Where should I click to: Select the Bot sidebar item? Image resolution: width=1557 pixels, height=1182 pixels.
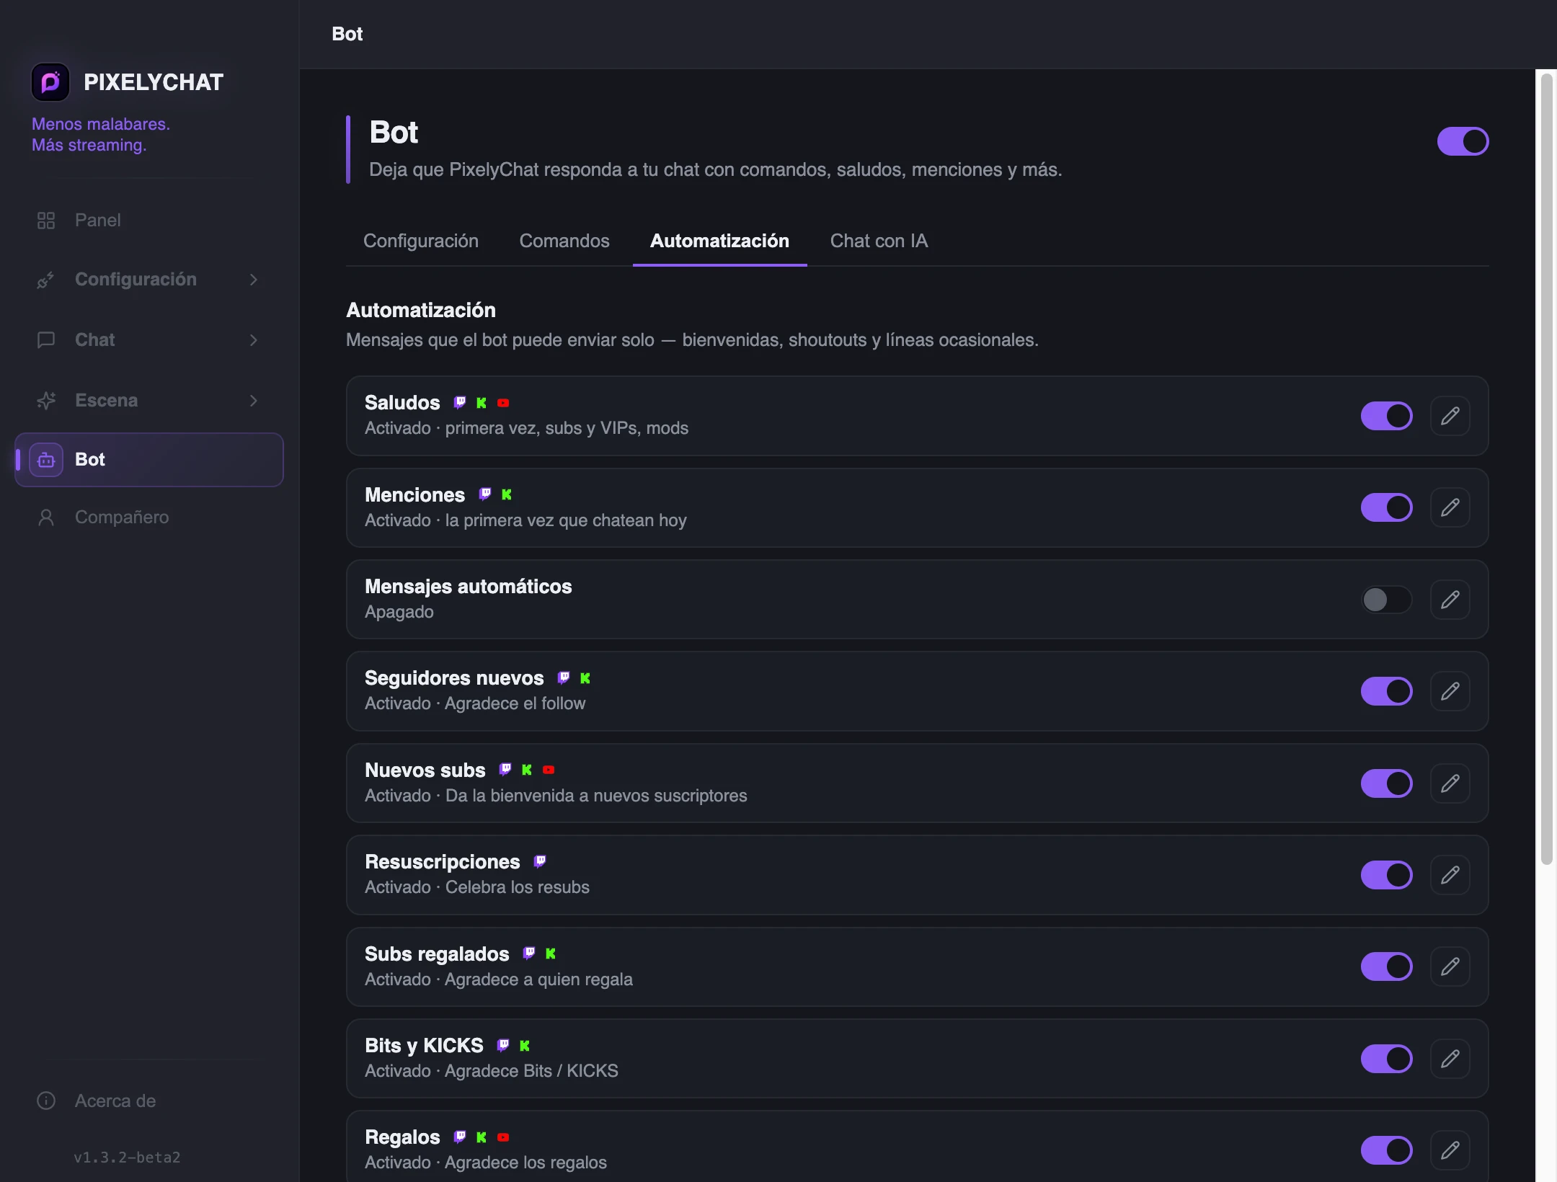click(x=149, y=460)
